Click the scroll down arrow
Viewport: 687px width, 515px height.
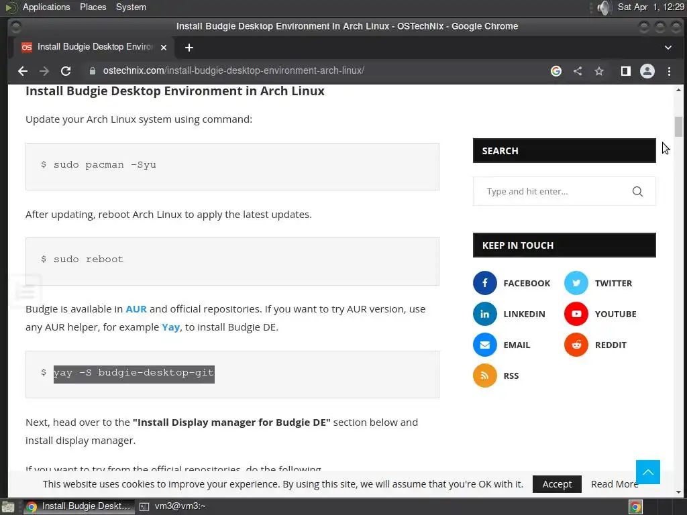[x=678, y=492]
